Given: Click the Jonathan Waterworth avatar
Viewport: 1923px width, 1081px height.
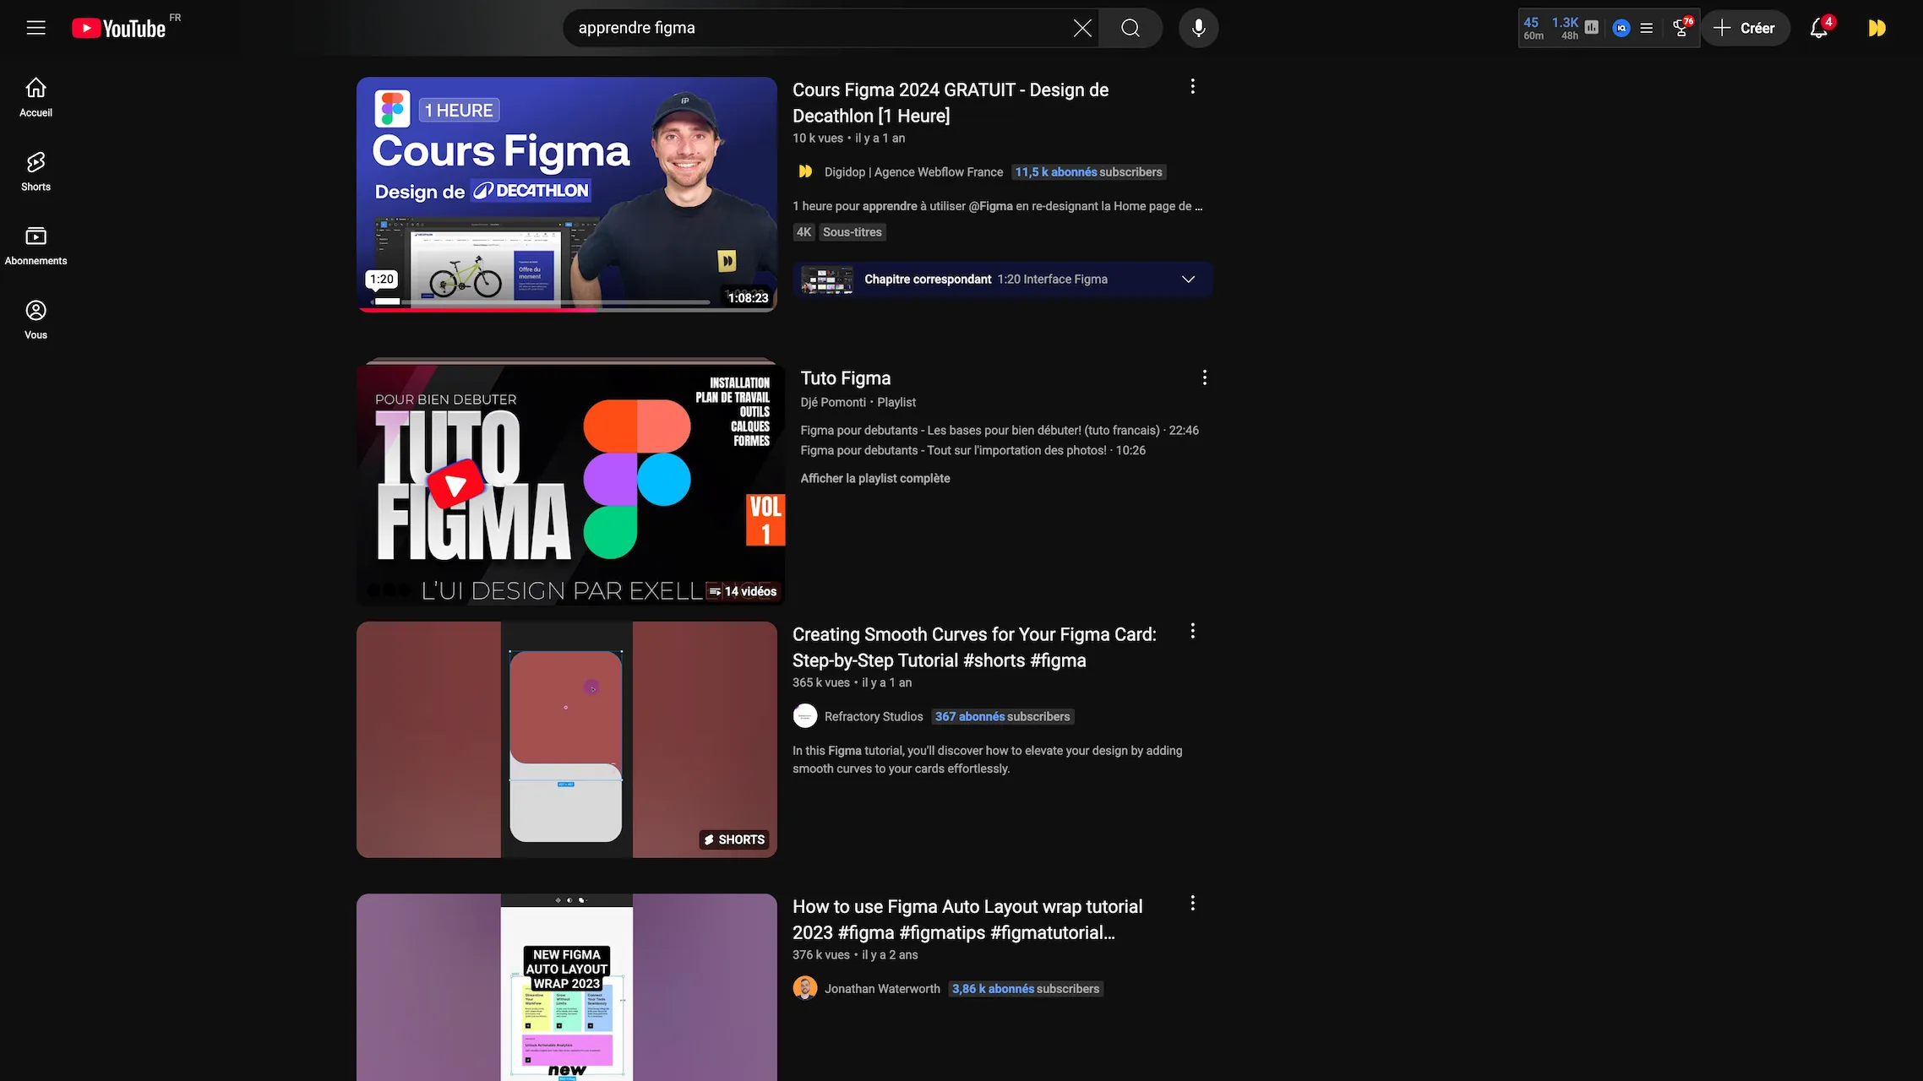Looking at the screenshot, I should (x=805, y=988).
